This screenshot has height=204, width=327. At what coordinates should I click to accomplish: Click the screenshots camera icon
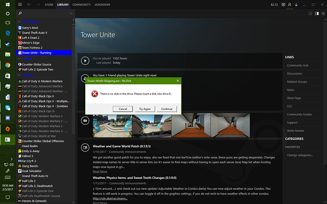pyautogui.click(x=85, y=120)
